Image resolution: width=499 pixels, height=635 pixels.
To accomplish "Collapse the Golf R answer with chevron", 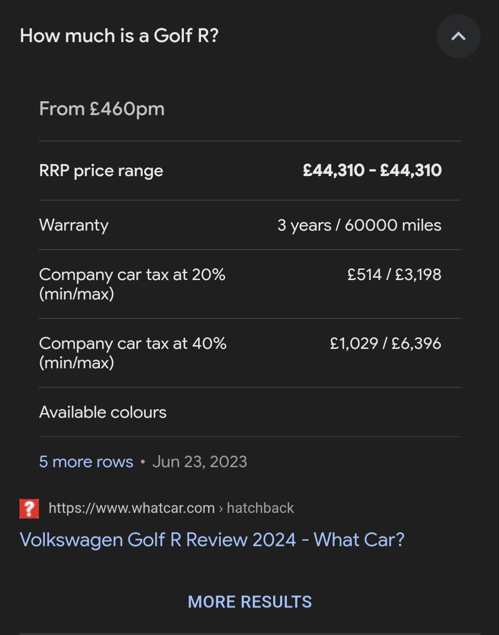I will tap(458, 37).
